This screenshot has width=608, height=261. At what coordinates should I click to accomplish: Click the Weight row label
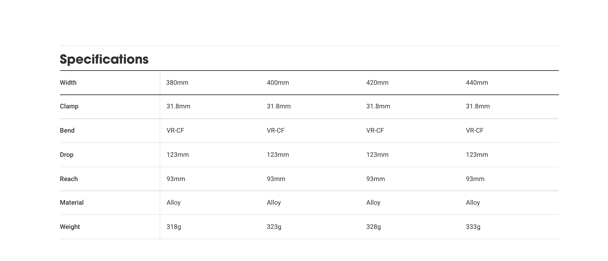coord(70,227)
